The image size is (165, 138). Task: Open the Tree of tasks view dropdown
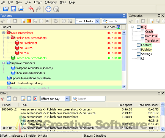pos(97,21)
